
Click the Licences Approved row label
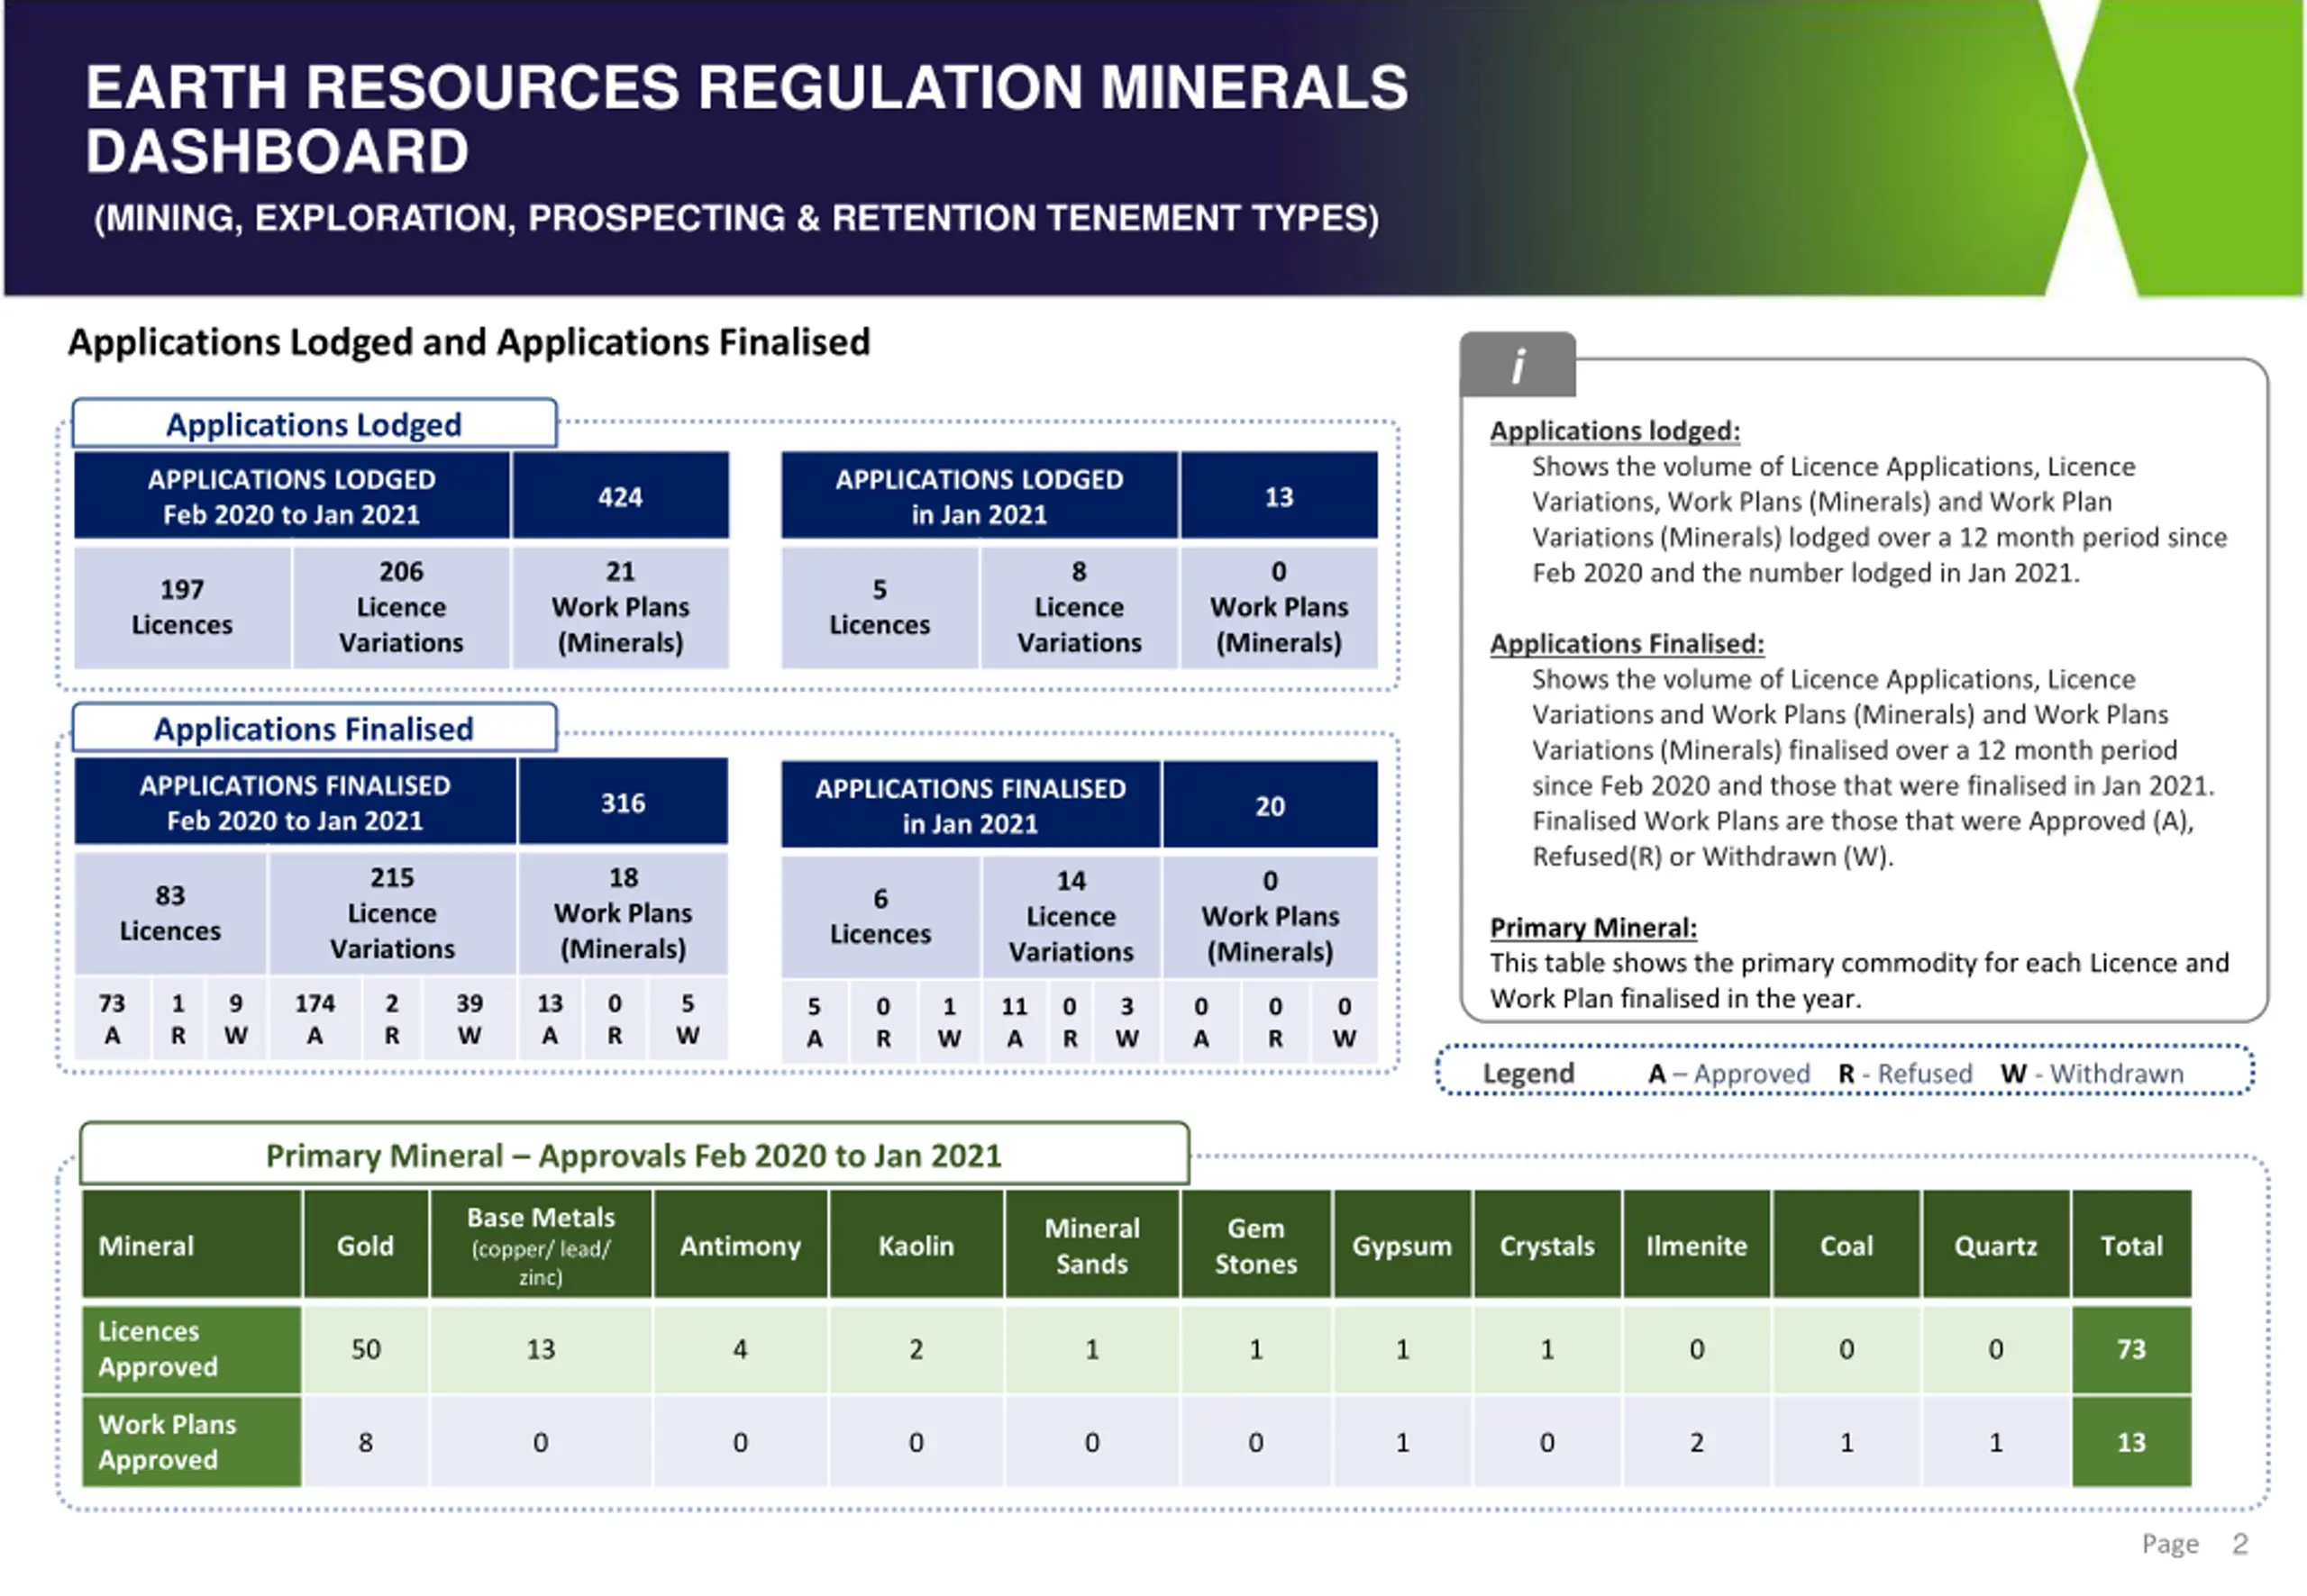[191, 1349]
